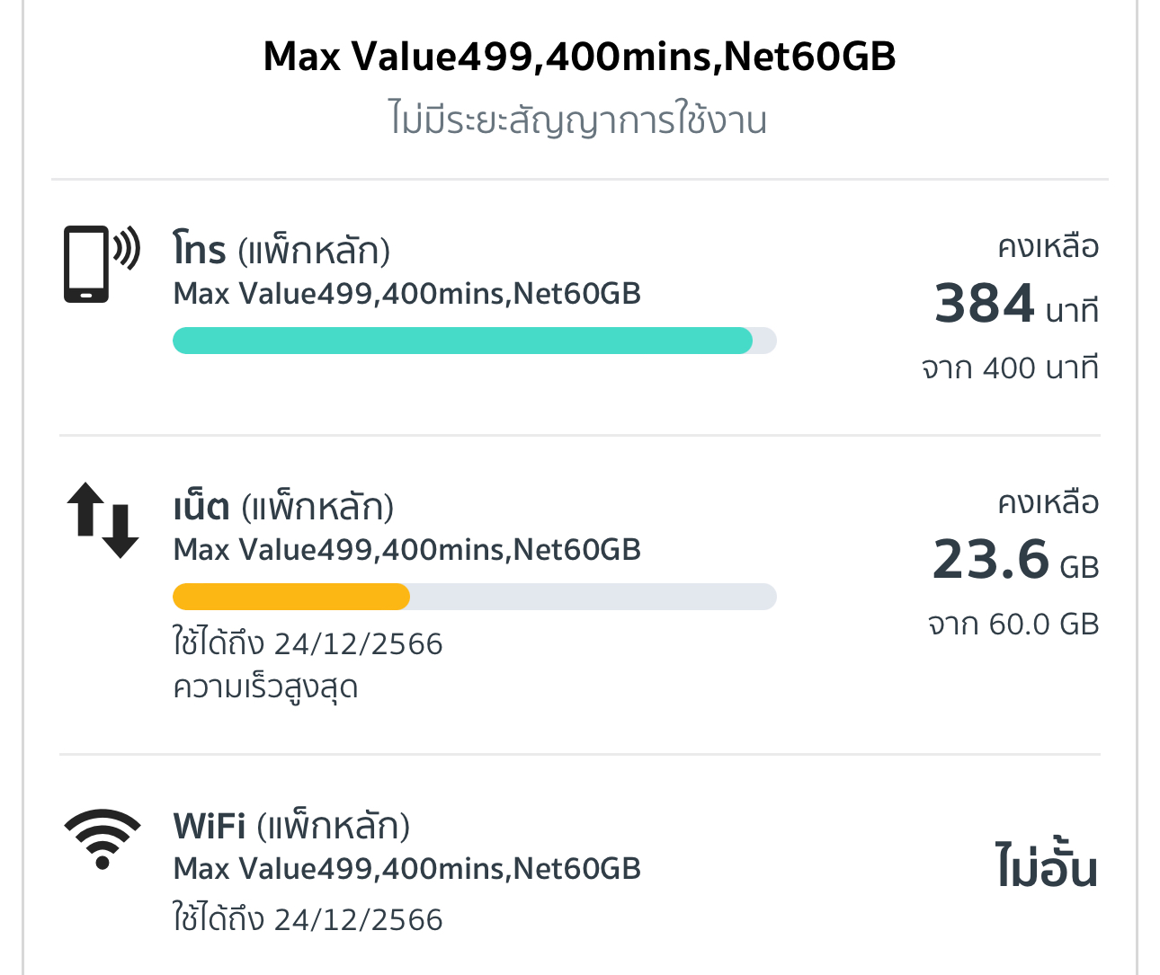Tap the จาก 60.0 GB total text
Viewport: 1160px width, 975px height.
1013,624
